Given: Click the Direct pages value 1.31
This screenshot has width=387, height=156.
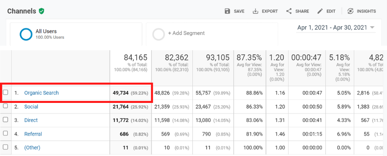Looking at the screenshot, I should click(x=280, y=120).
